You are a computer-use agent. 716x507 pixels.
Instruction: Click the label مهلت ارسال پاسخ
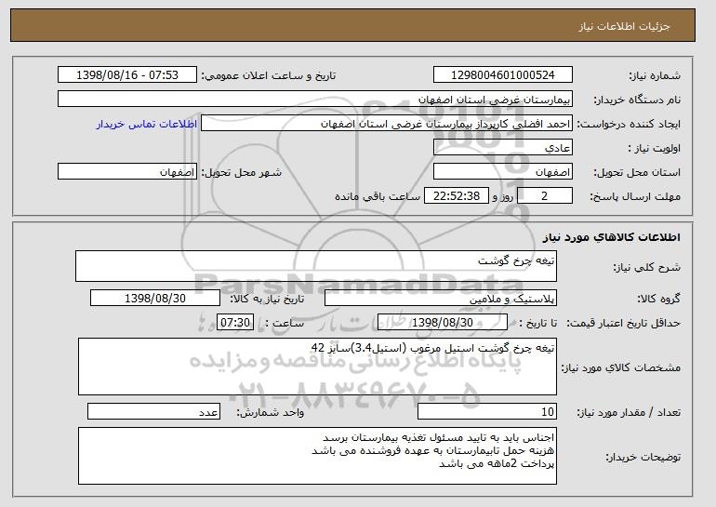pyautogui.click(x=635, y=196)
